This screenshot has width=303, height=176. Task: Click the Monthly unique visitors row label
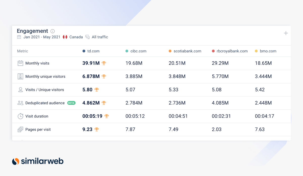pyautogui.click(x=45, y=76)
